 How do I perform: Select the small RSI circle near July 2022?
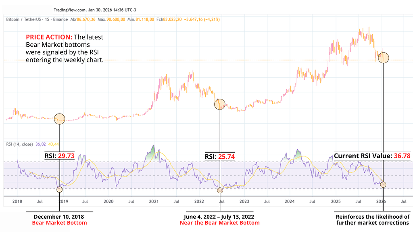(x=220, y=190)
